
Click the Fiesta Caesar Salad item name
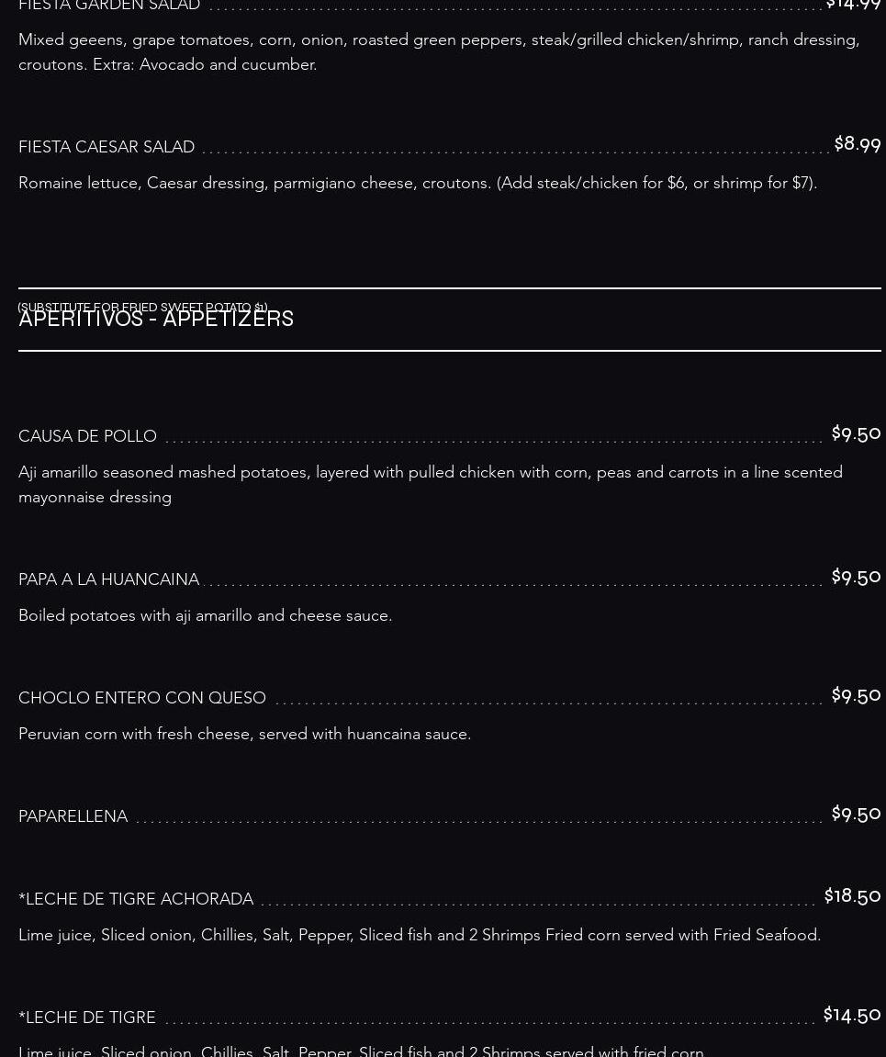(x=107, y=147)
